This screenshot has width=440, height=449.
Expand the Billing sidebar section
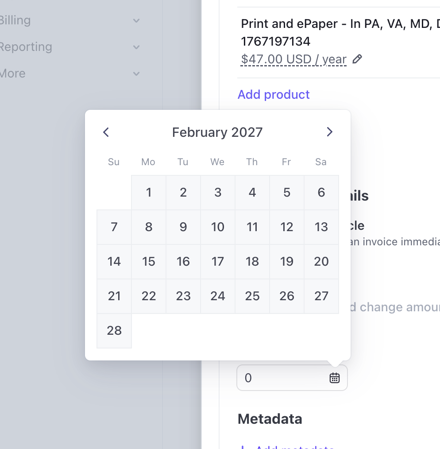point(136,20)
